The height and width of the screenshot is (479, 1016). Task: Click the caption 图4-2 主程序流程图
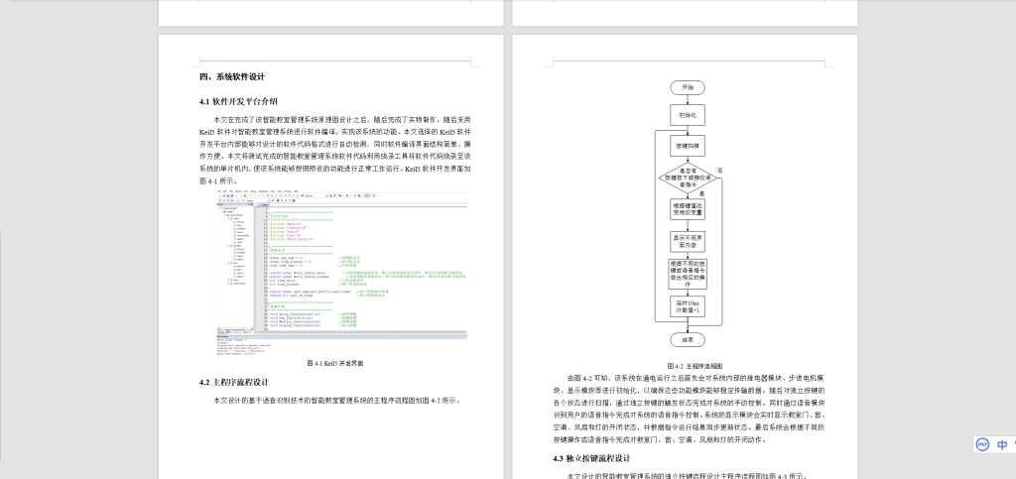(x=688, y=364)
